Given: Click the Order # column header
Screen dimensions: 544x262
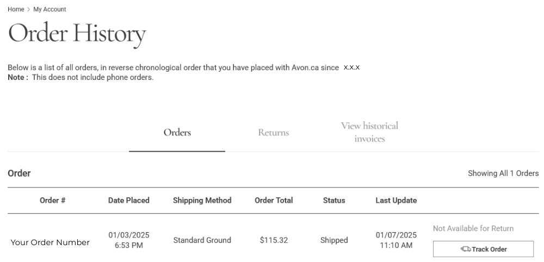Looking at the screenshot, I should pos(53,201).
